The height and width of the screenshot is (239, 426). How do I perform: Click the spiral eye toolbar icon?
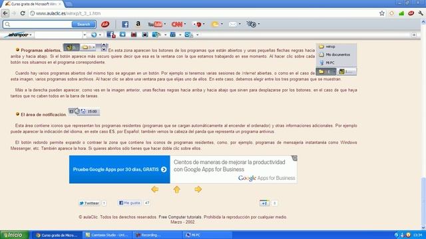tap(251, 25)
